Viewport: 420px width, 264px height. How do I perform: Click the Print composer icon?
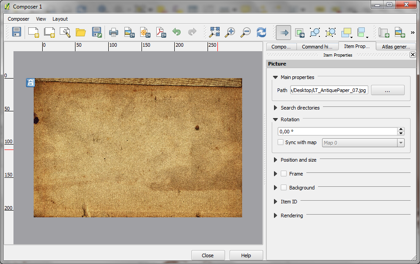coord(114,32)
